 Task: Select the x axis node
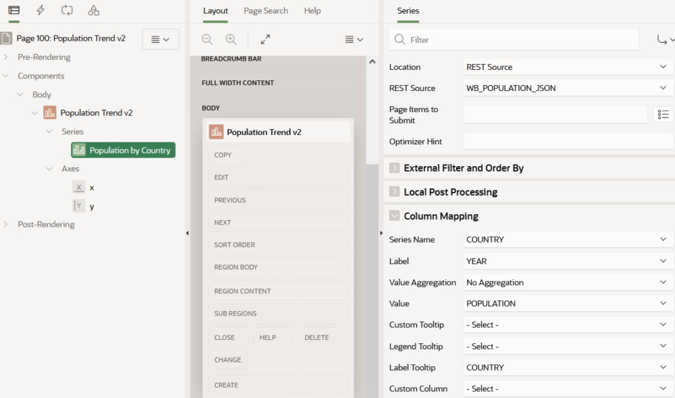coord(92,188)
